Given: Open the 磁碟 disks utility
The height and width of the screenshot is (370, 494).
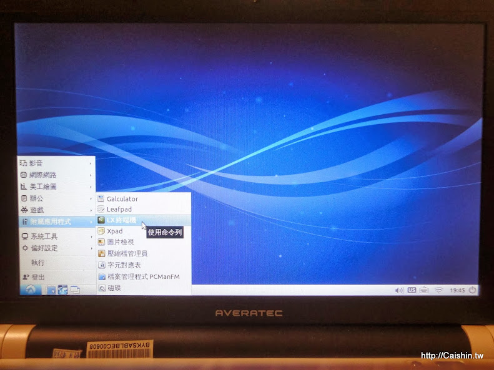Looking at the screenshot, I should pos(144,288).
